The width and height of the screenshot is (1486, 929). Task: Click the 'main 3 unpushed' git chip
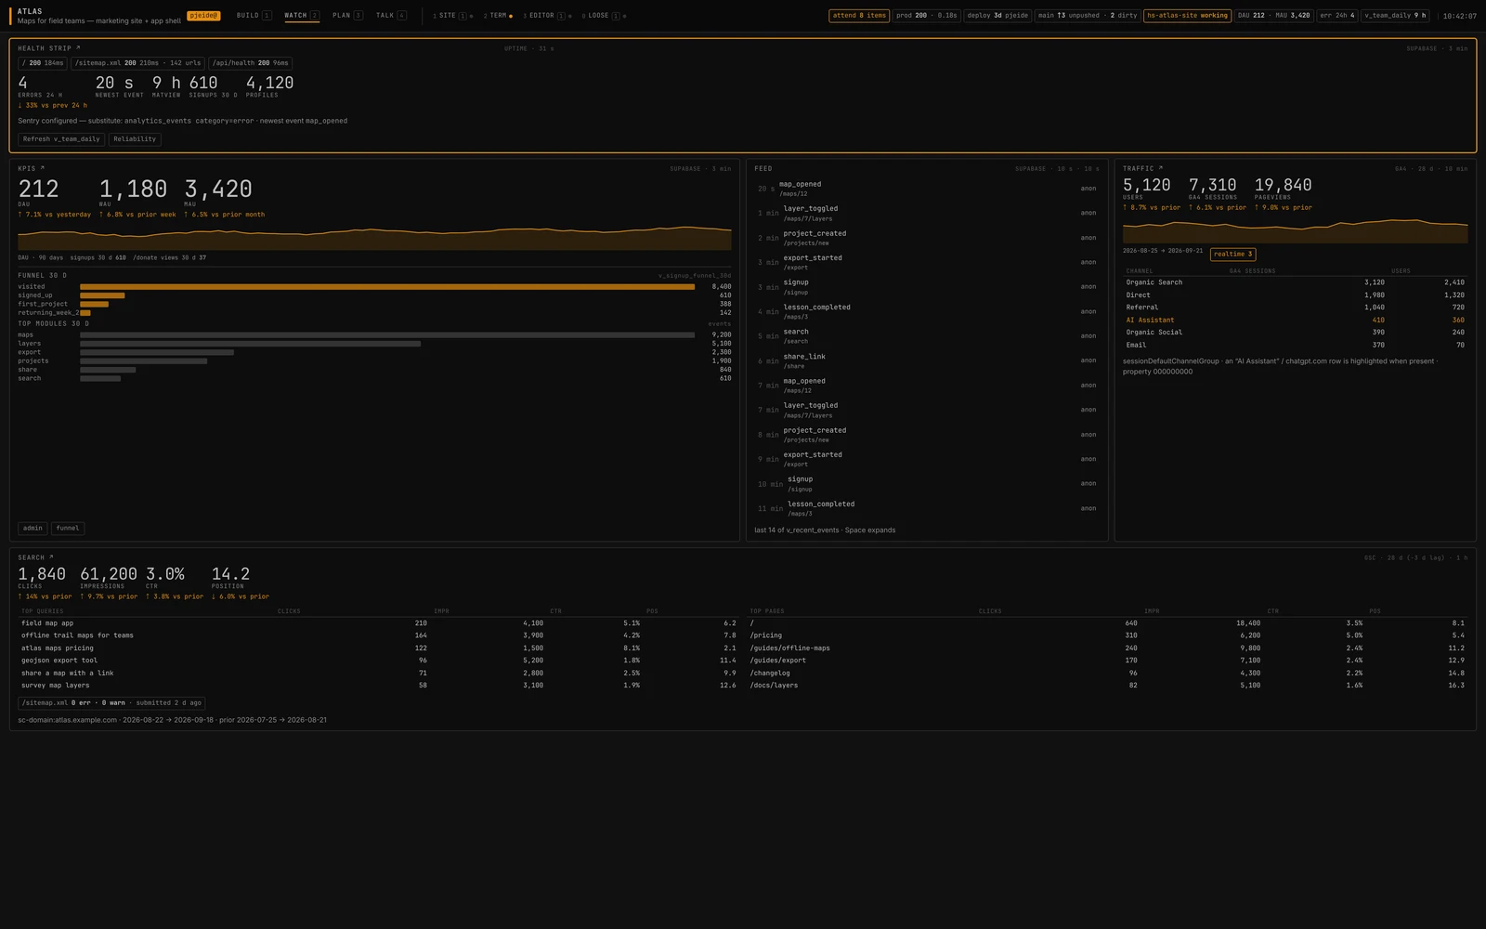[1088, 16]
